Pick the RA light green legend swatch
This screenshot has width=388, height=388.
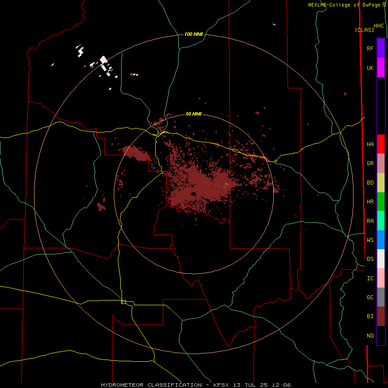(381, 221)
